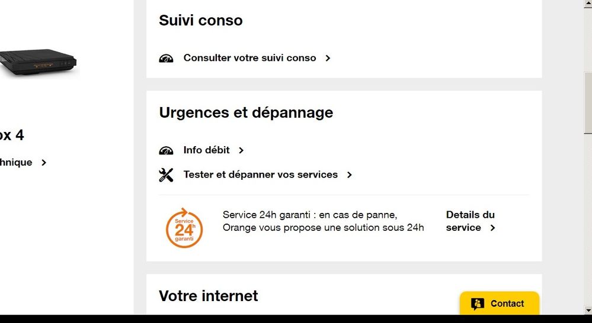Click the speedometer icon beside Consulter votre suivi conso

(x=166, y=59)
